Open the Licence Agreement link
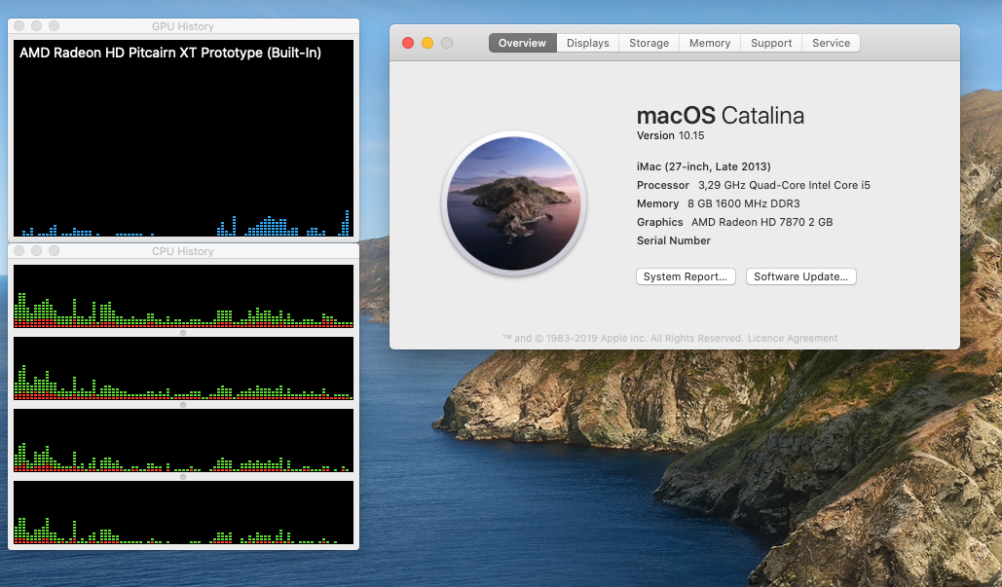Screen dimensions: 1002x587 pyautogui.click(x=792, y=339)
